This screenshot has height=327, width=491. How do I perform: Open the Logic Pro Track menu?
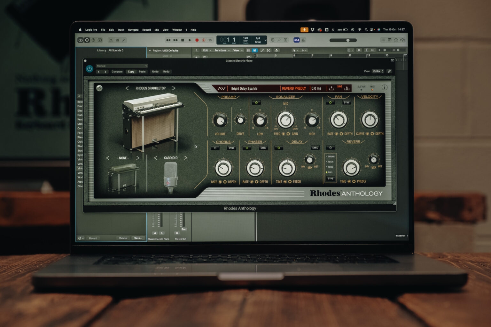click(121, 30)
